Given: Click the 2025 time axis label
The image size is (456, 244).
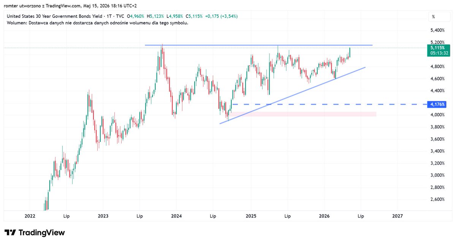Looking at the screenshot, I should click(x=250, y=216).
